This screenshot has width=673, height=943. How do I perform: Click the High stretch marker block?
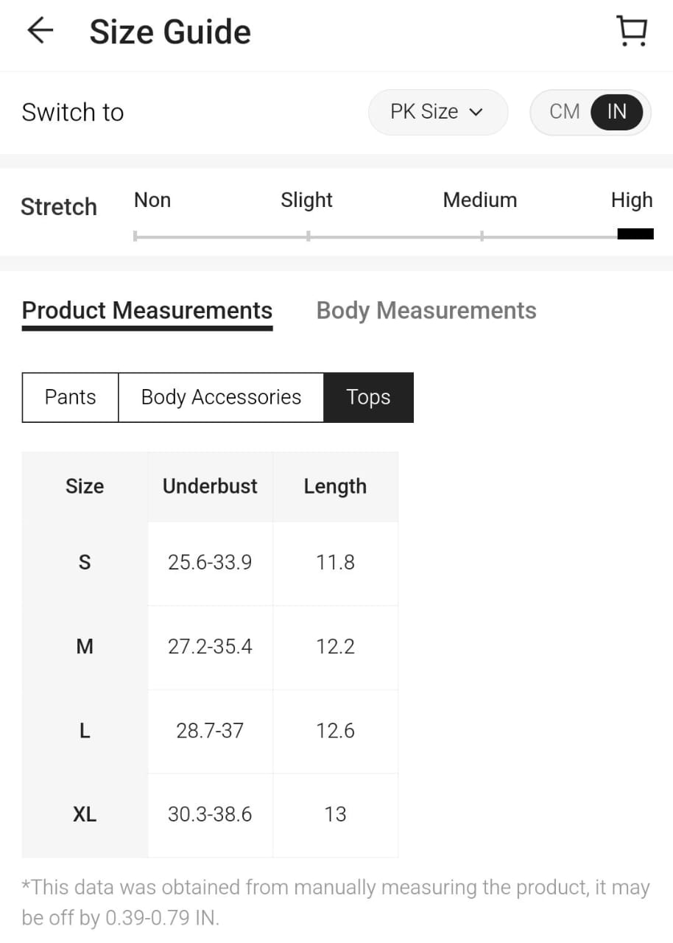tap(635, 234)
